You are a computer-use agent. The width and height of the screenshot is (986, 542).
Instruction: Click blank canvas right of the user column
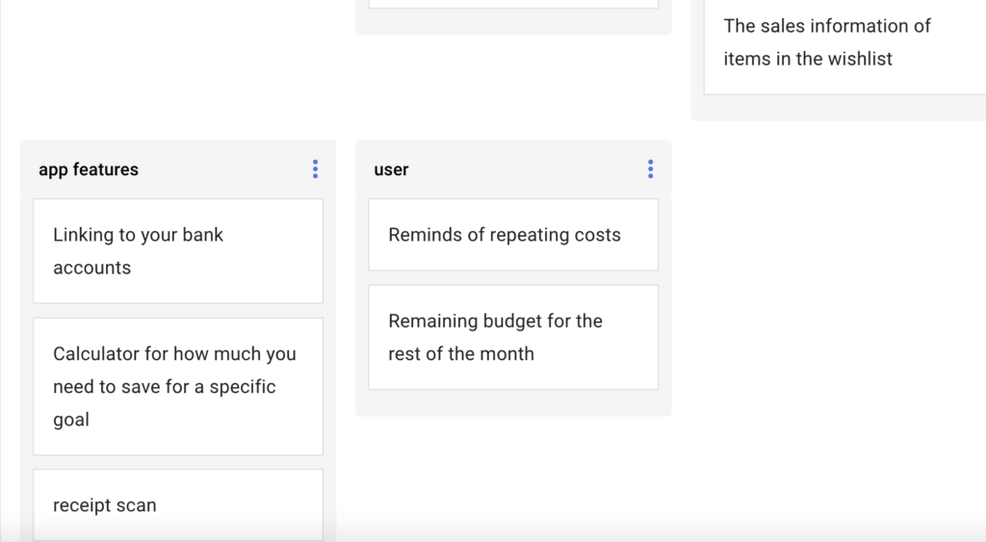point(828,289)
